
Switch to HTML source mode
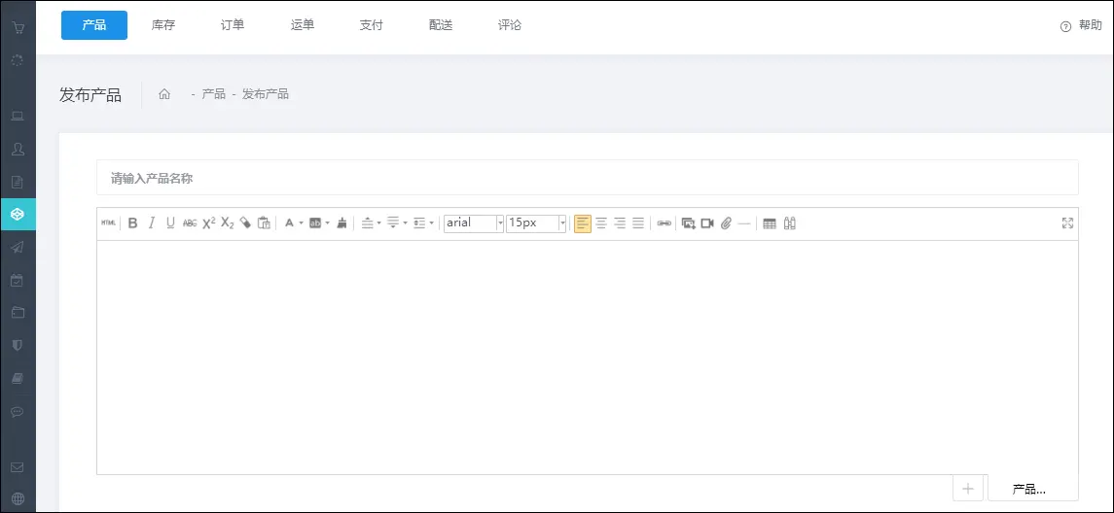pos(108,223)
